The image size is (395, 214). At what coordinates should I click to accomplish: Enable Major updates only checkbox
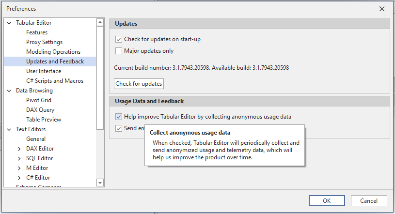[x=119, y=51]
